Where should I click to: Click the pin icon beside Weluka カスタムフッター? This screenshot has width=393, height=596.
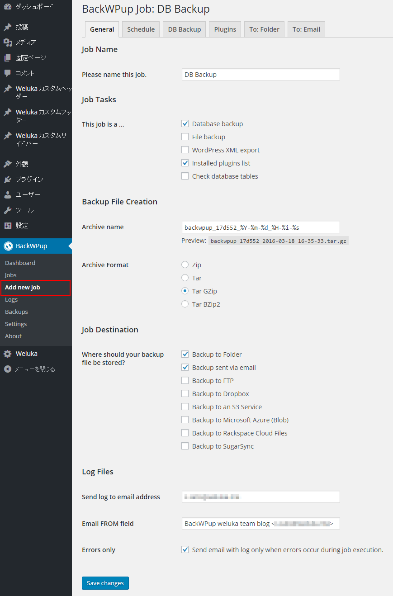pos(8,112)
